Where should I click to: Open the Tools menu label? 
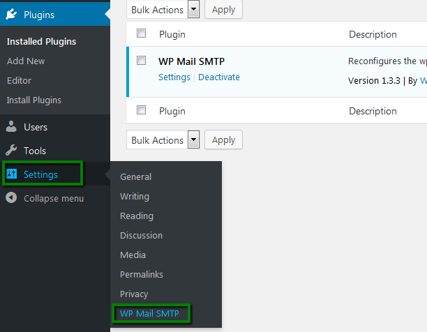[35, 151]
